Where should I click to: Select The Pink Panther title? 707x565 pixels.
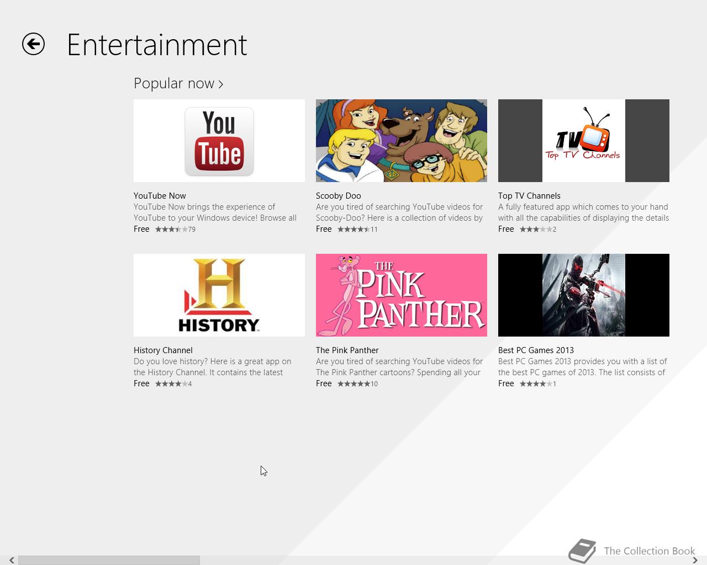tap(347, 350)
